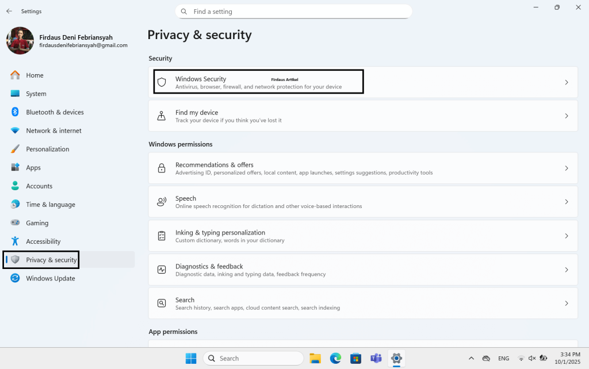Click the Diagnostics & feedback icon
Image resolution: width=589 pixels, height=369 pixels.
[x=162, y=270]
